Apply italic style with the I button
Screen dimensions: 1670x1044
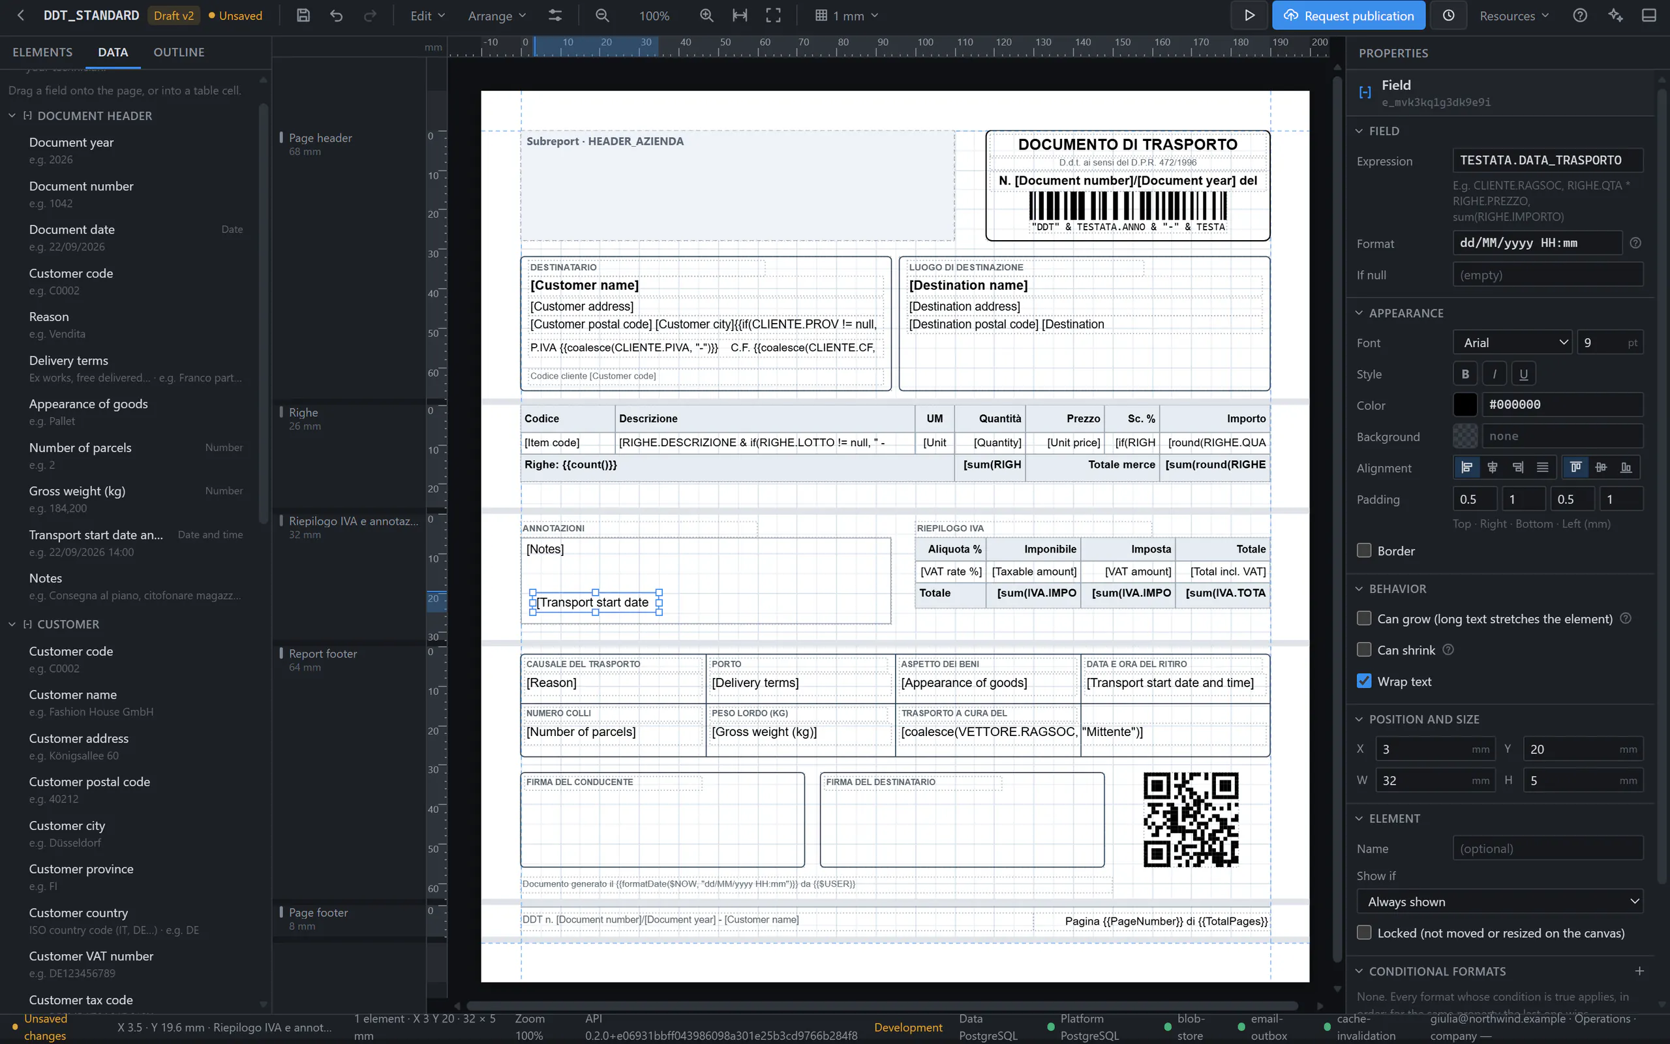pyautogui.click(x=1495, y=375)
